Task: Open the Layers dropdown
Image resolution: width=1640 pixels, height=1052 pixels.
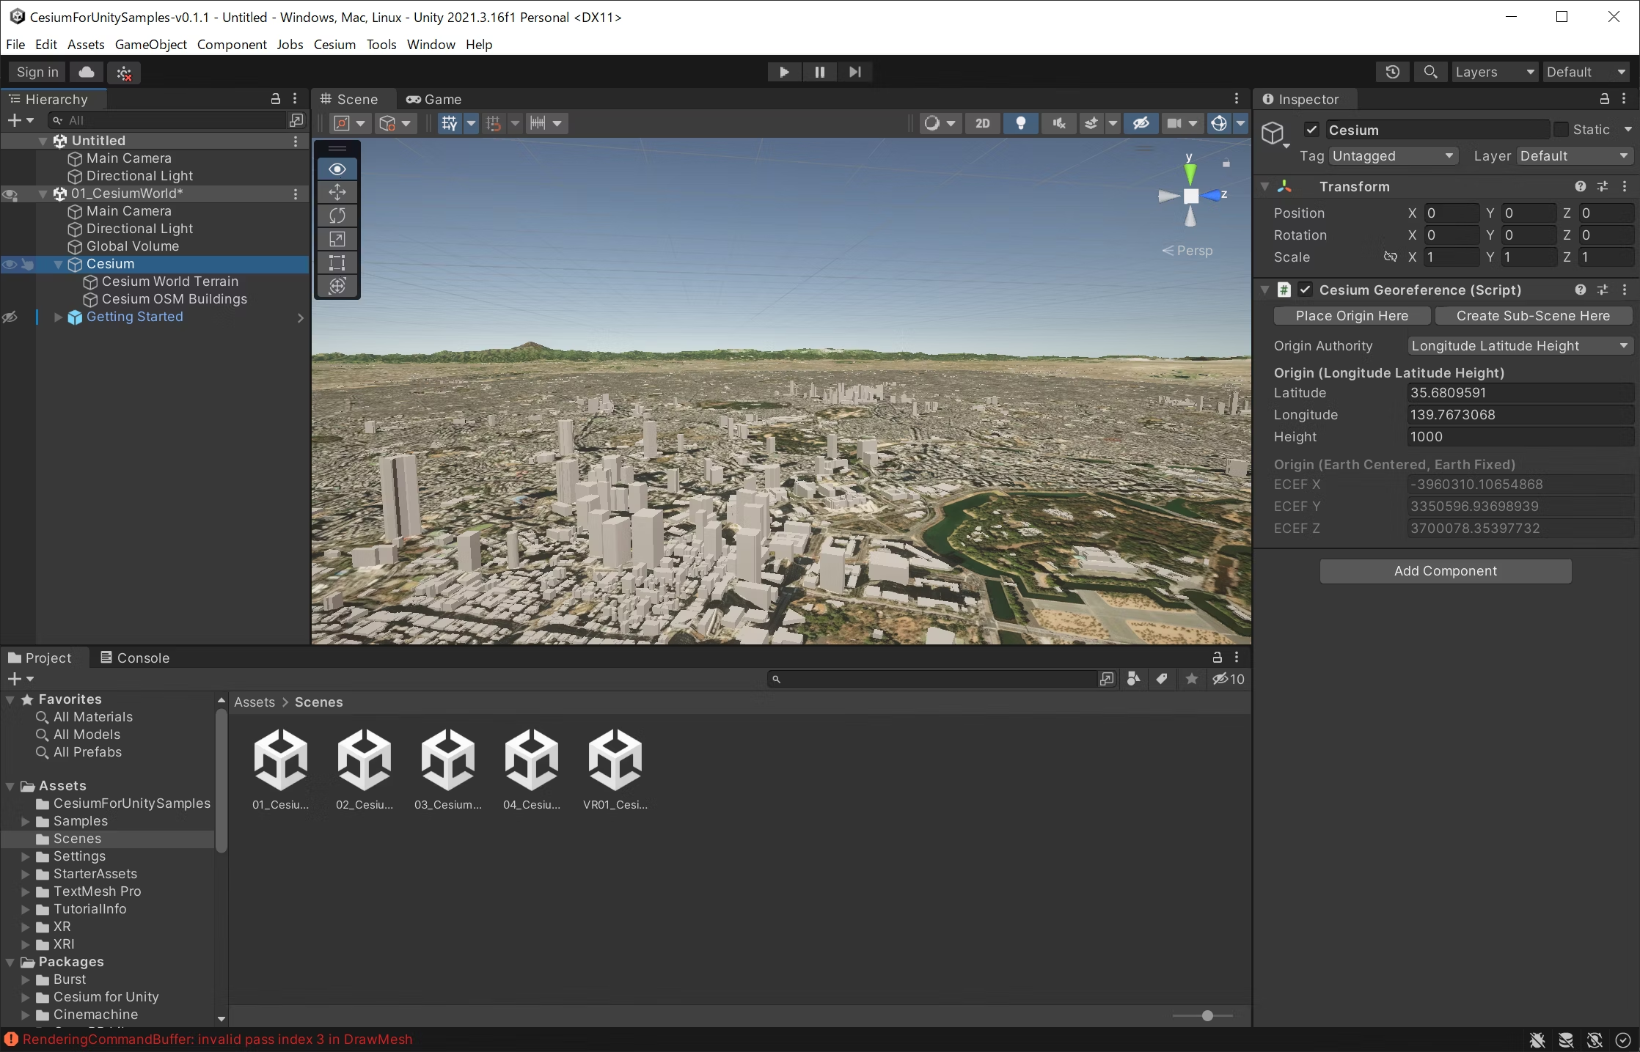Action: 1494,72
